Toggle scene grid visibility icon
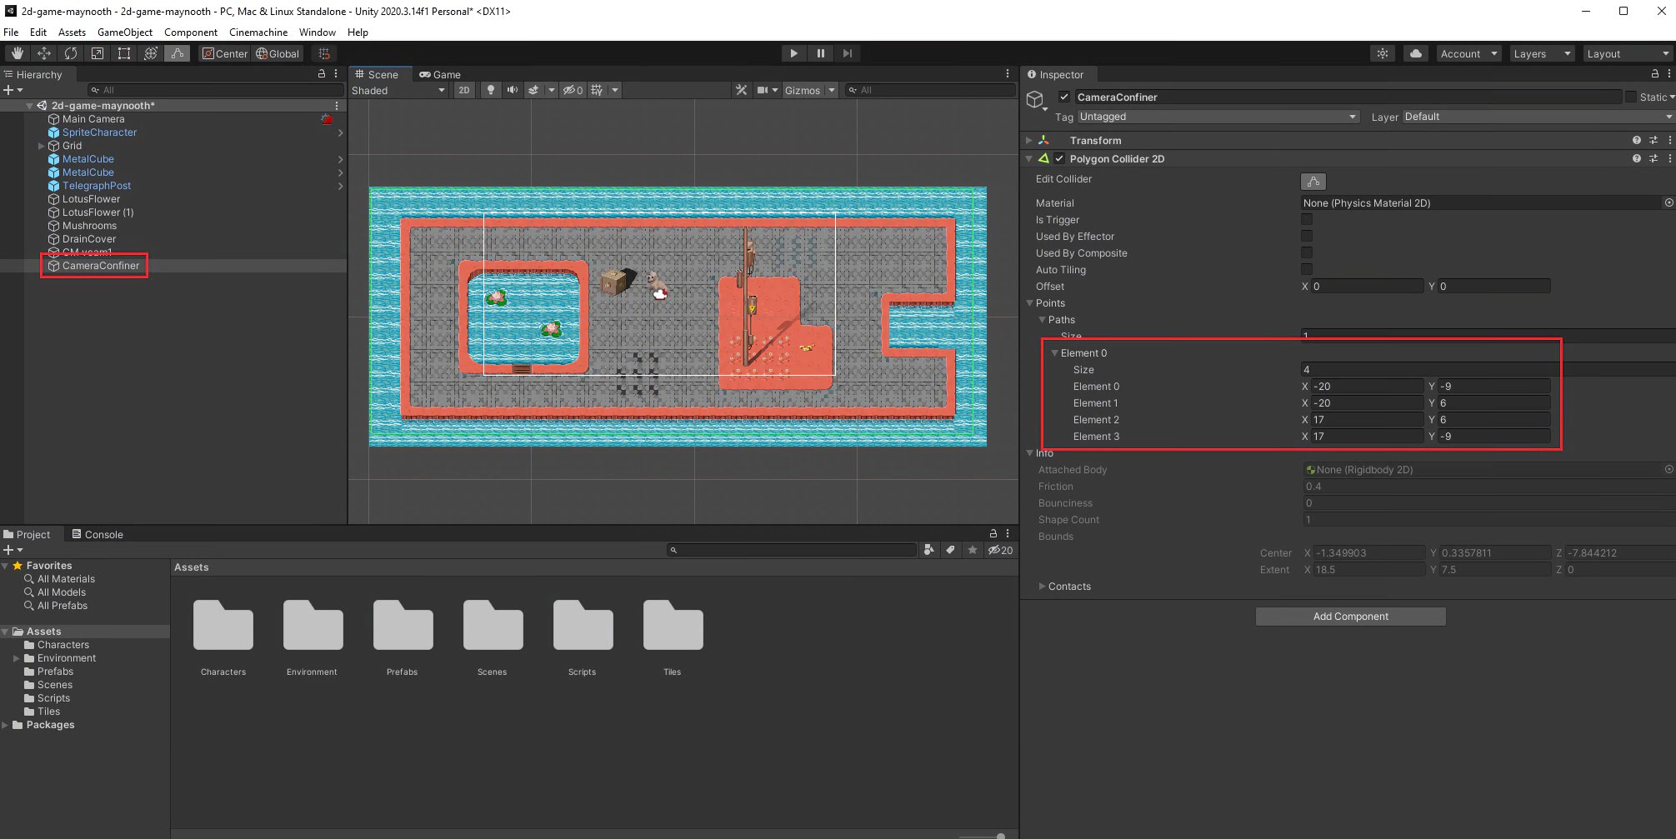This screenshot has width=1676, height=839. tap(597, 90)
